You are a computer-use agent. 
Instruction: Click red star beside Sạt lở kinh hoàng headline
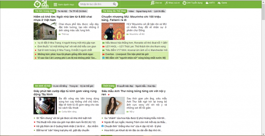(x=35, y=50)
